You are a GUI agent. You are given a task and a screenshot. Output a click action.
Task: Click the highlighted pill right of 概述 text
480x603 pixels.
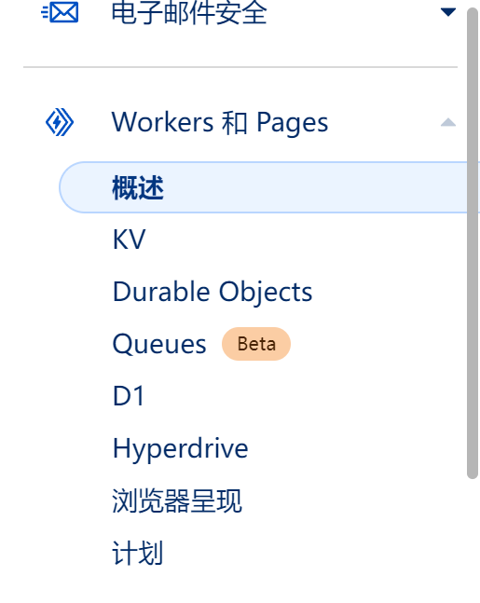click(315, 187)
